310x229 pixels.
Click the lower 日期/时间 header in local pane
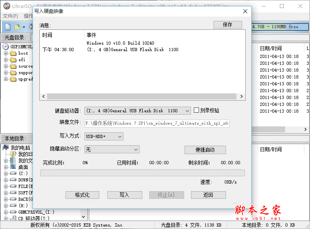271,149
